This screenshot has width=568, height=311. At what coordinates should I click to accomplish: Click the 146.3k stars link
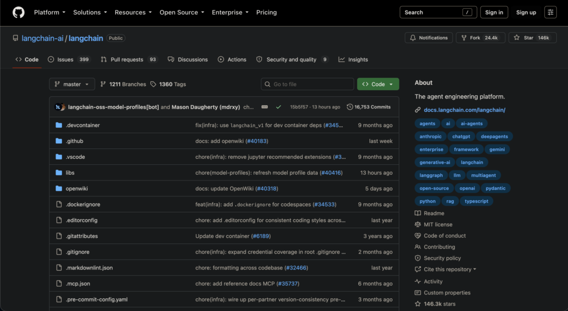439,304
